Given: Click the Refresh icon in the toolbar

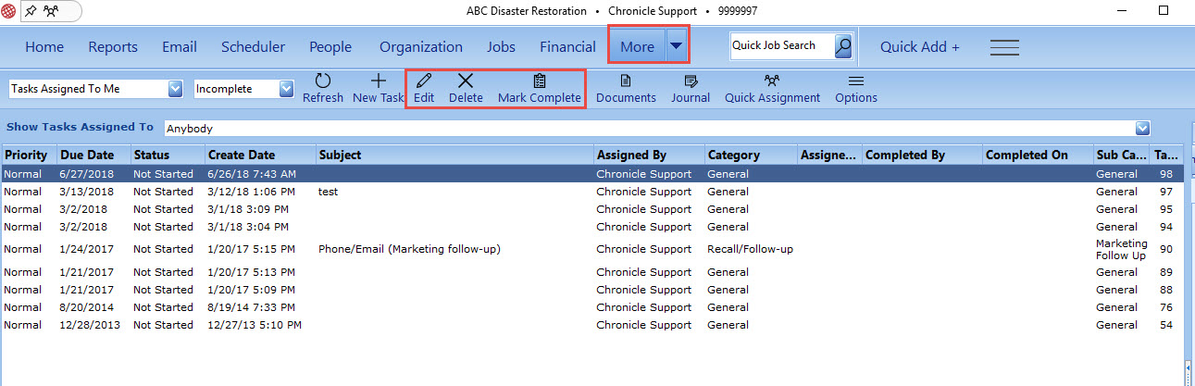Looking at the screenshot, I should pyautogui.click(x=322, y=81).
